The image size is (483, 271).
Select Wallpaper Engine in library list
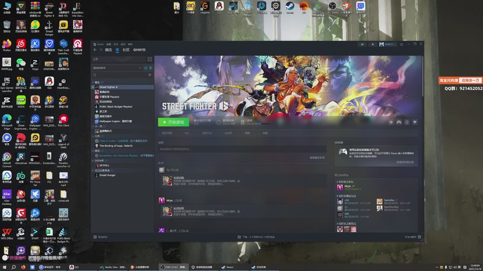tap(123, 122)
